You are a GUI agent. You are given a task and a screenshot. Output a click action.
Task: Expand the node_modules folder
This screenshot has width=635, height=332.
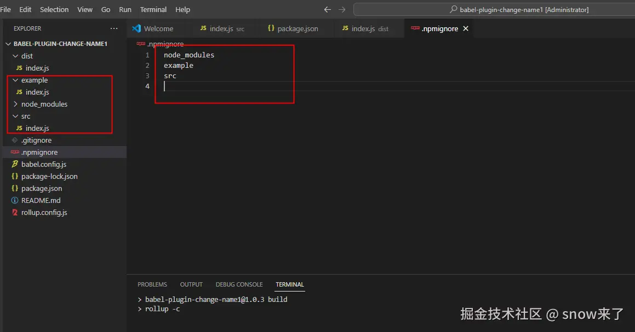[15, 104]
